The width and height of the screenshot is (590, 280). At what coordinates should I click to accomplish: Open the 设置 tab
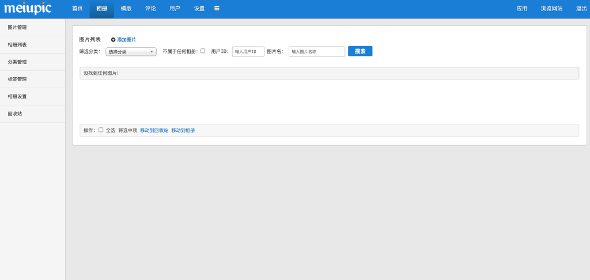[199, 9]
